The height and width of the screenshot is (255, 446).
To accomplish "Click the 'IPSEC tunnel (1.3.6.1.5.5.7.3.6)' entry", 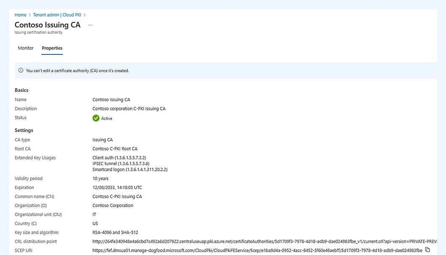I will pos(121,164).
